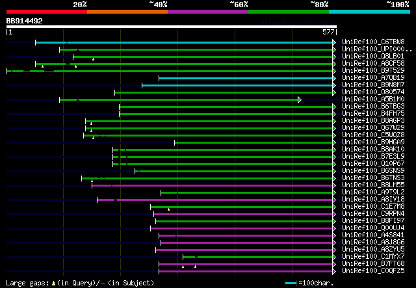
Task: Click the cyan arrowhead ending the A7QB19 alignment
Action: point(334,78)
